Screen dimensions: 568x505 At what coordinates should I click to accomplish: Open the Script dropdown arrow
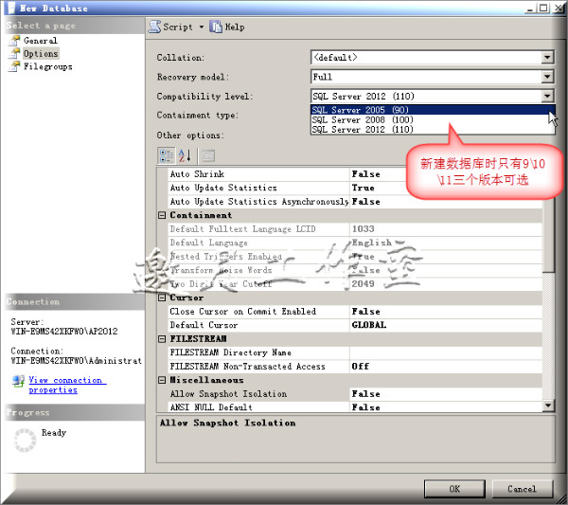point(202,27)
